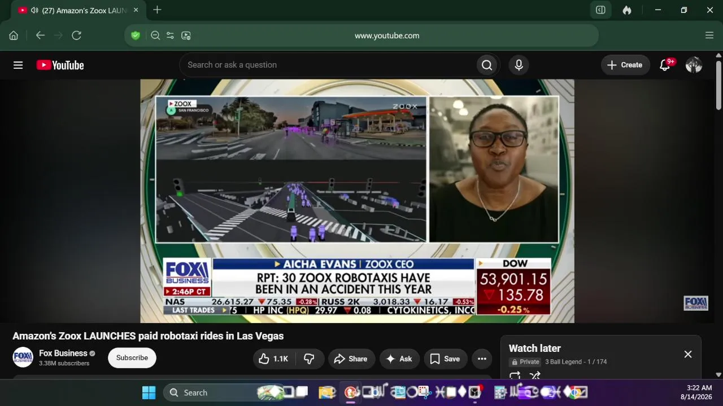Toggle loop playlist in Watch later panel
This screenshot has height=406, width=723.
click(x=515, y=376)
